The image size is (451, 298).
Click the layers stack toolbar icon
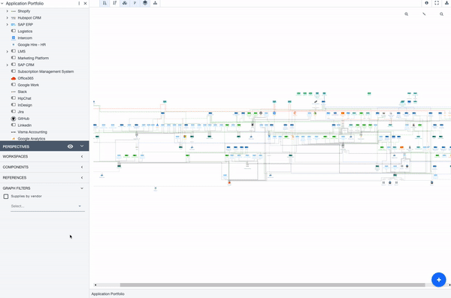(145, 3)
